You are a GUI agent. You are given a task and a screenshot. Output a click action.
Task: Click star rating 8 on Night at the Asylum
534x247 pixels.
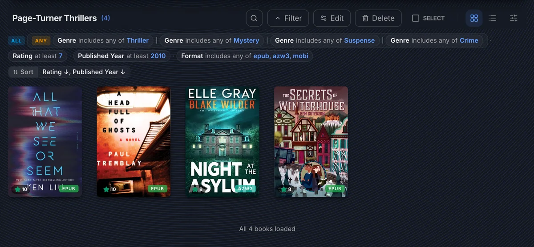(198, 189)
